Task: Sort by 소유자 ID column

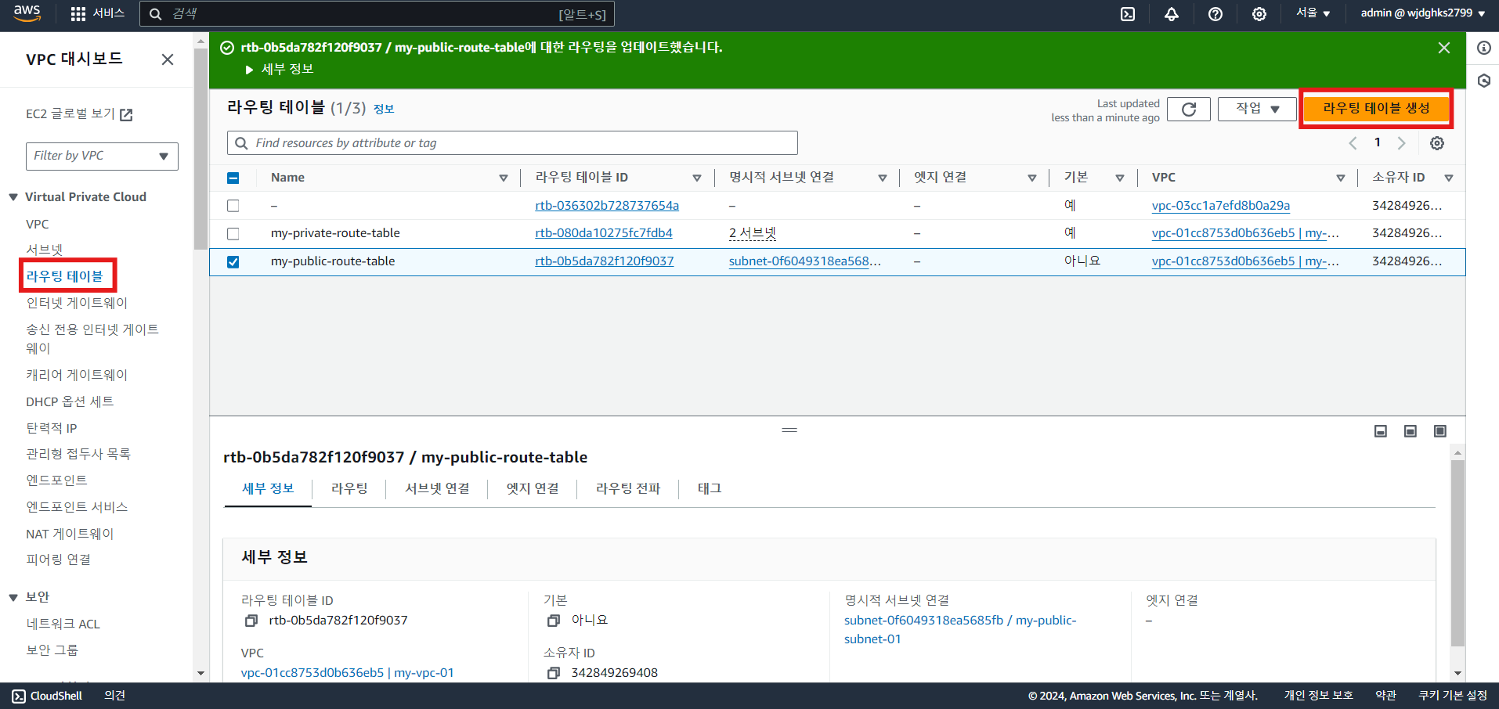Action: (1449, 178)
